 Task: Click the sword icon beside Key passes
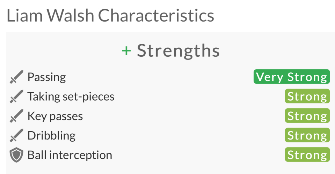click(16, 116)
